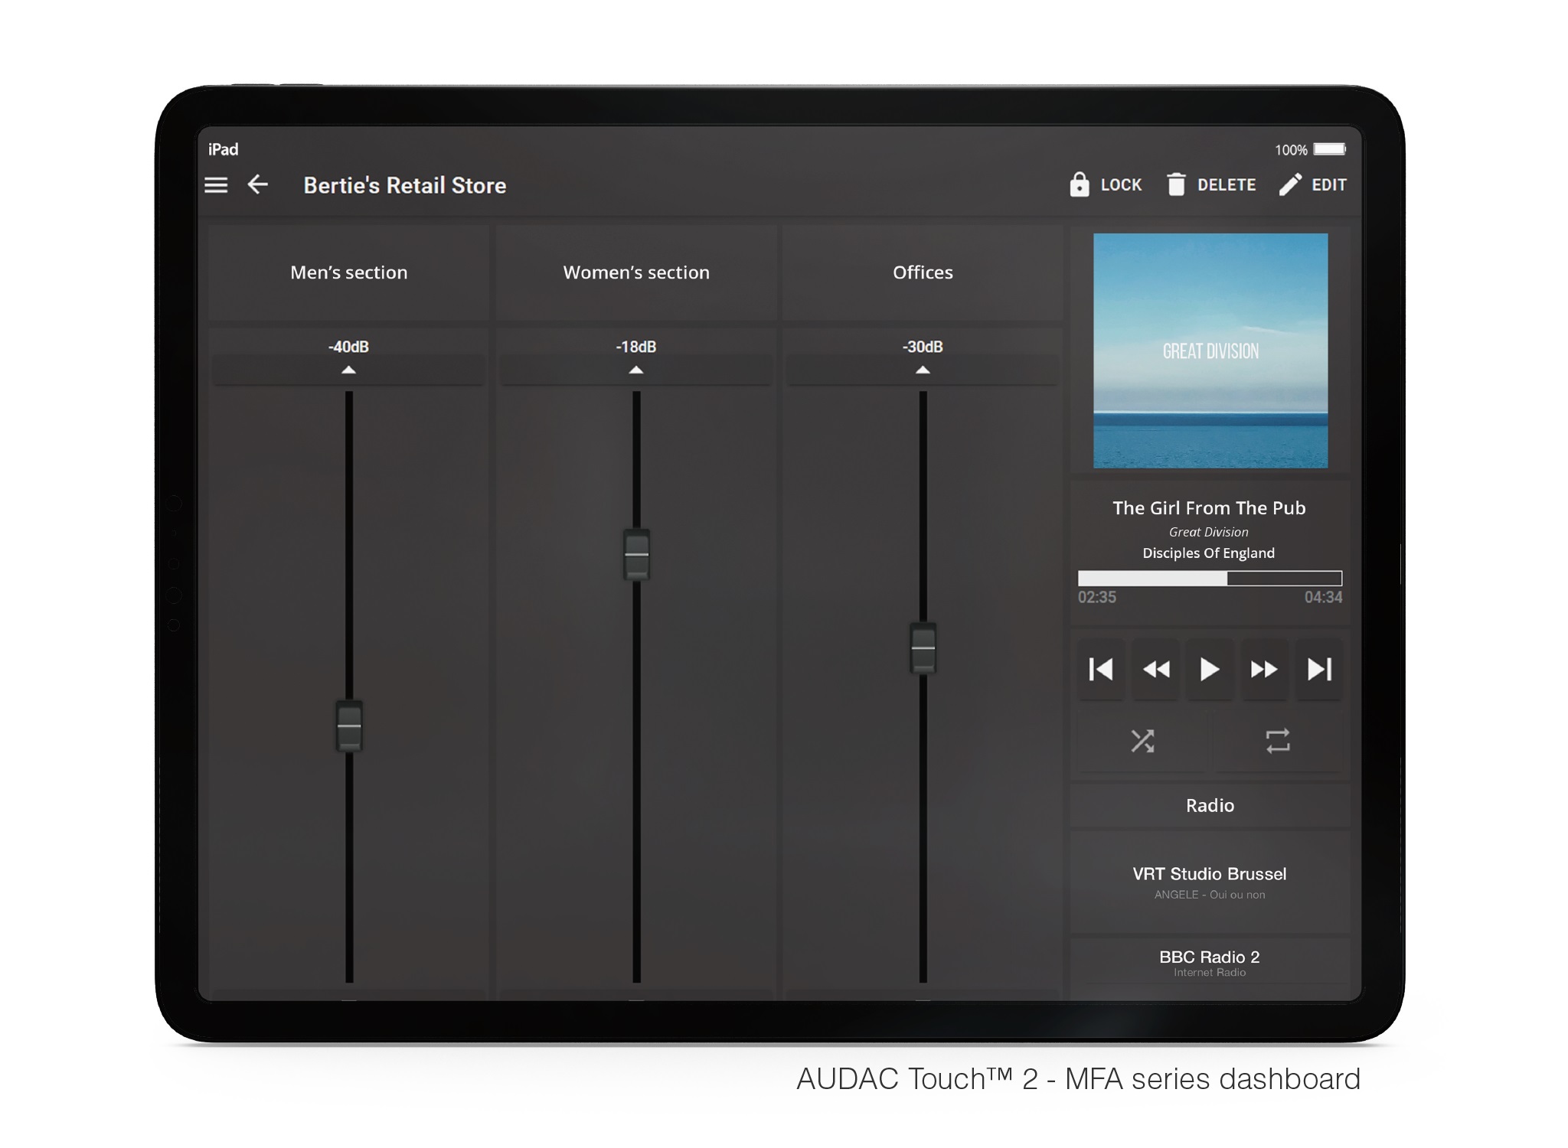Click the Delete trash icon
This screenshot has width=1568, height=1148.
coord(1176,184)
